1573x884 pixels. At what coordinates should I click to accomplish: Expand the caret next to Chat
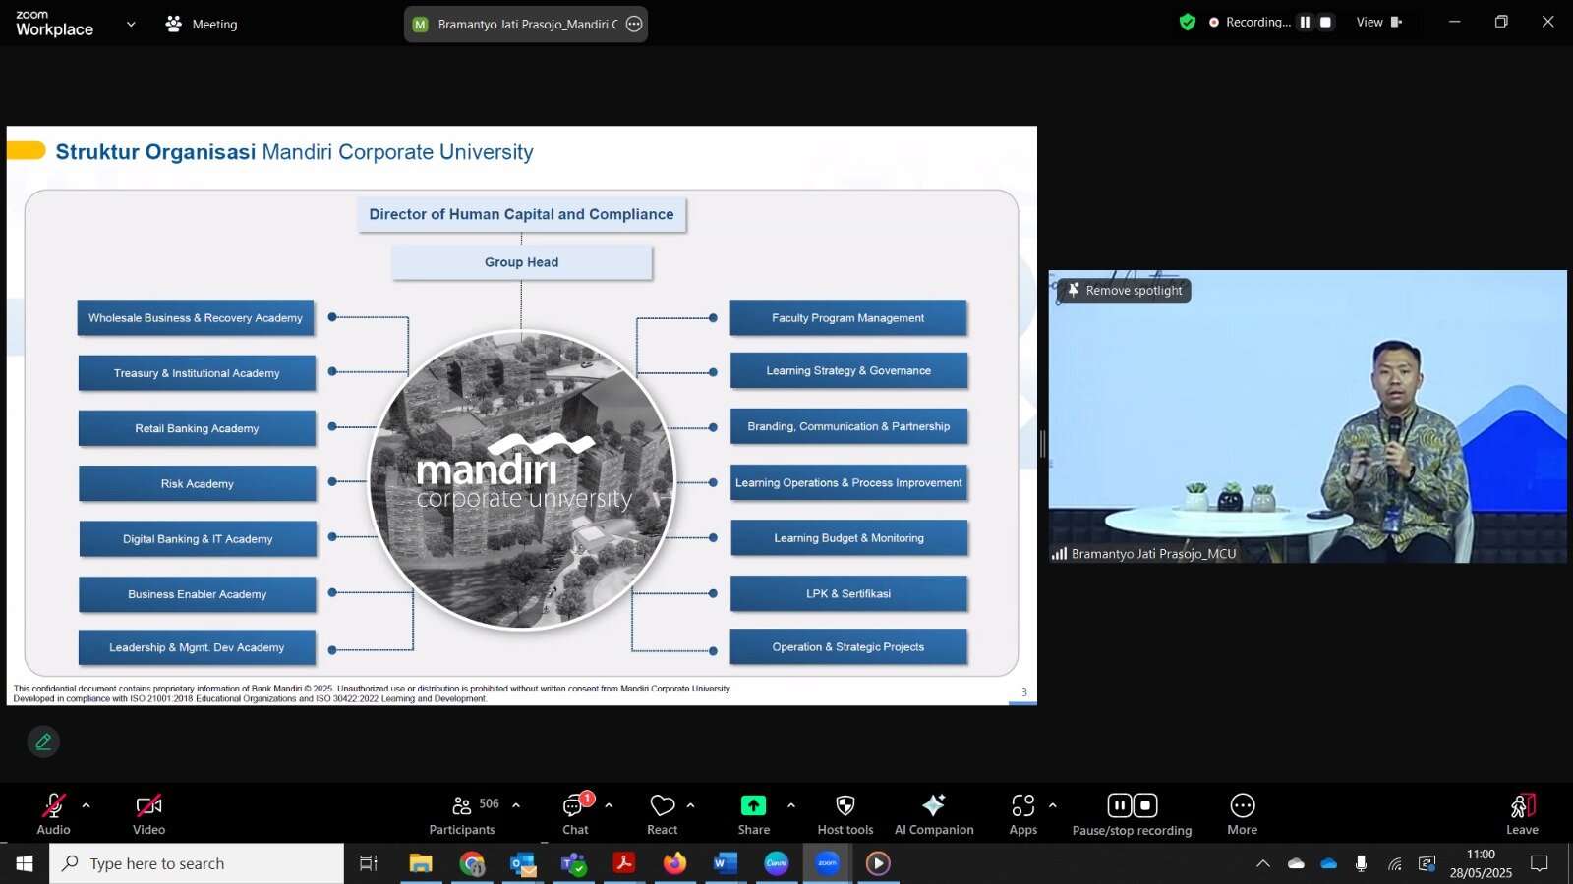point(609,805)
